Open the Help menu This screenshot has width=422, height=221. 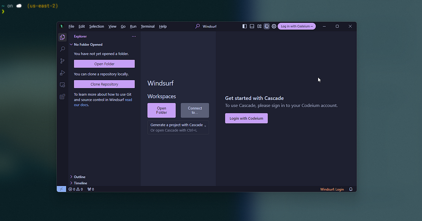[163, 26]
